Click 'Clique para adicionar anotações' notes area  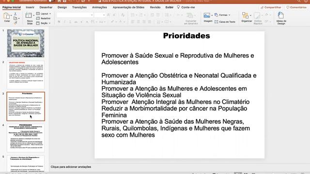point(71,167)
